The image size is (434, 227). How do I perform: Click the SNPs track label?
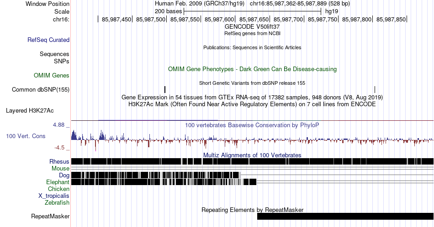pyautogui.click(x=62, y=61)
